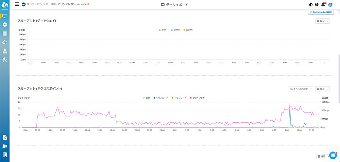Click the page vertical scrollbar
340x162 pixels.
[339, 78]
